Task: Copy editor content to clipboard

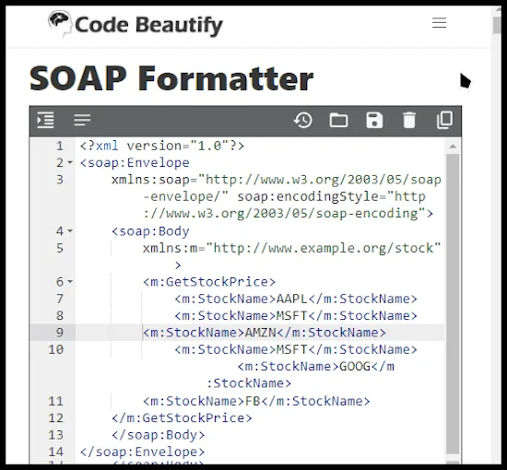Action: point(445,120)
